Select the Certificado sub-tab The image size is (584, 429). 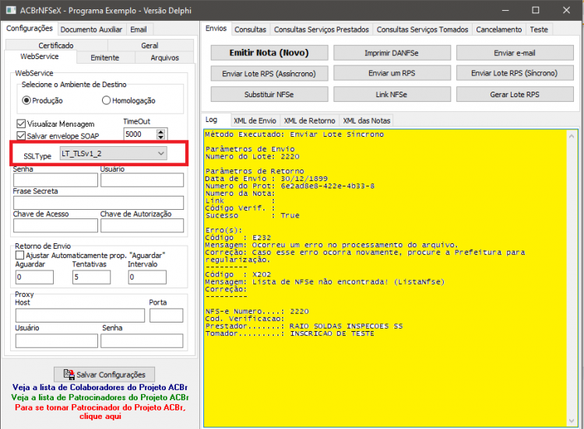click(56, 45)
